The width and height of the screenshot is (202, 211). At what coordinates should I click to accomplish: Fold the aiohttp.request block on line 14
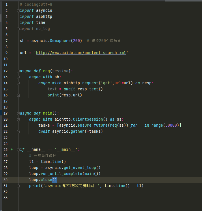pyautogui.click(x=18, y=83)
